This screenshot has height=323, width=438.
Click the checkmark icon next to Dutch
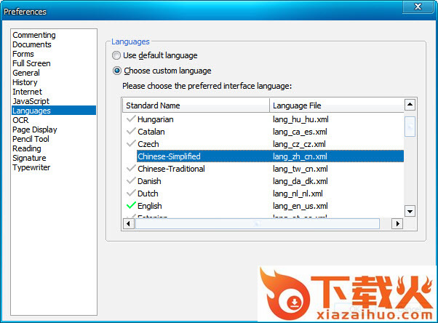130,194
